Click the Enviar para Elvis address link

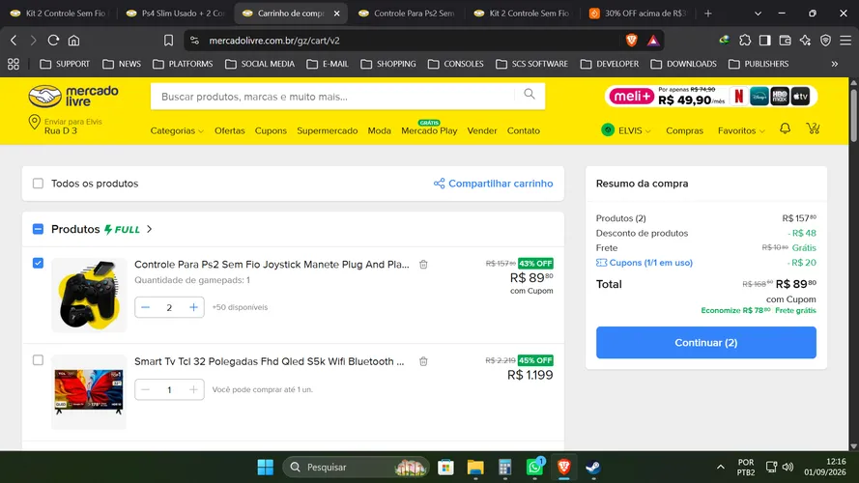[x=65, y=126]
